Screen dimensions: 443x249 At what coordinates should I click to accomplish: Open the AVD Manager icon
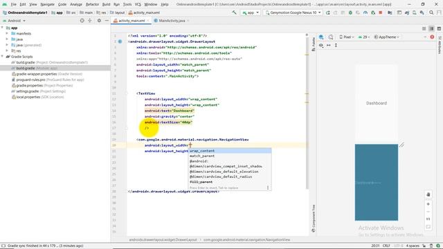click(x=415, y=12)
